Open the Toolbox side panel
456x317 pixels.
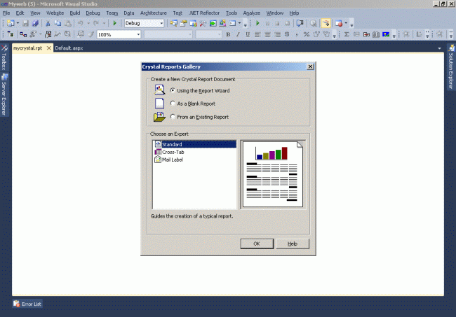click(4, 58)
